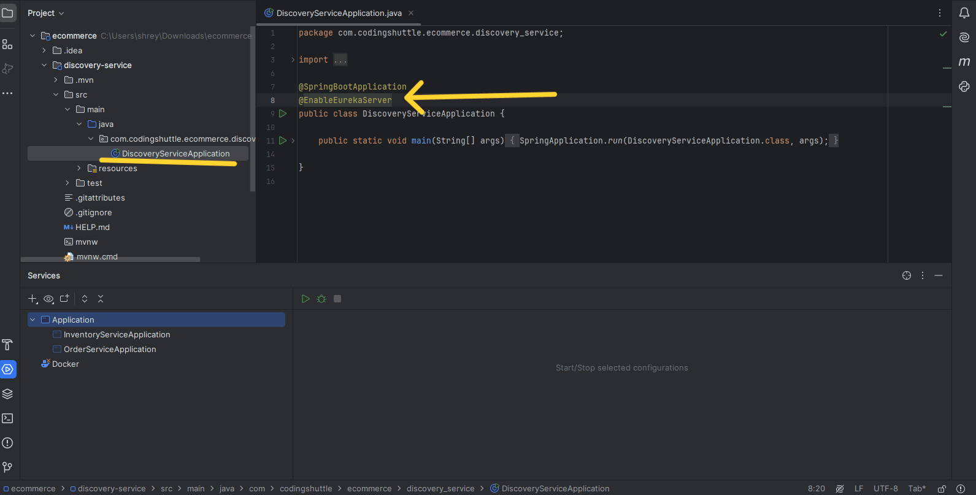Open the editor tab options menu
The image size is (976, 495).
(x=940, y=13)
